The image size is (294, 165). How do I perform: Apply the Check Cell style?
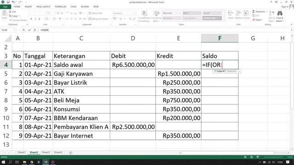[212, 18]
